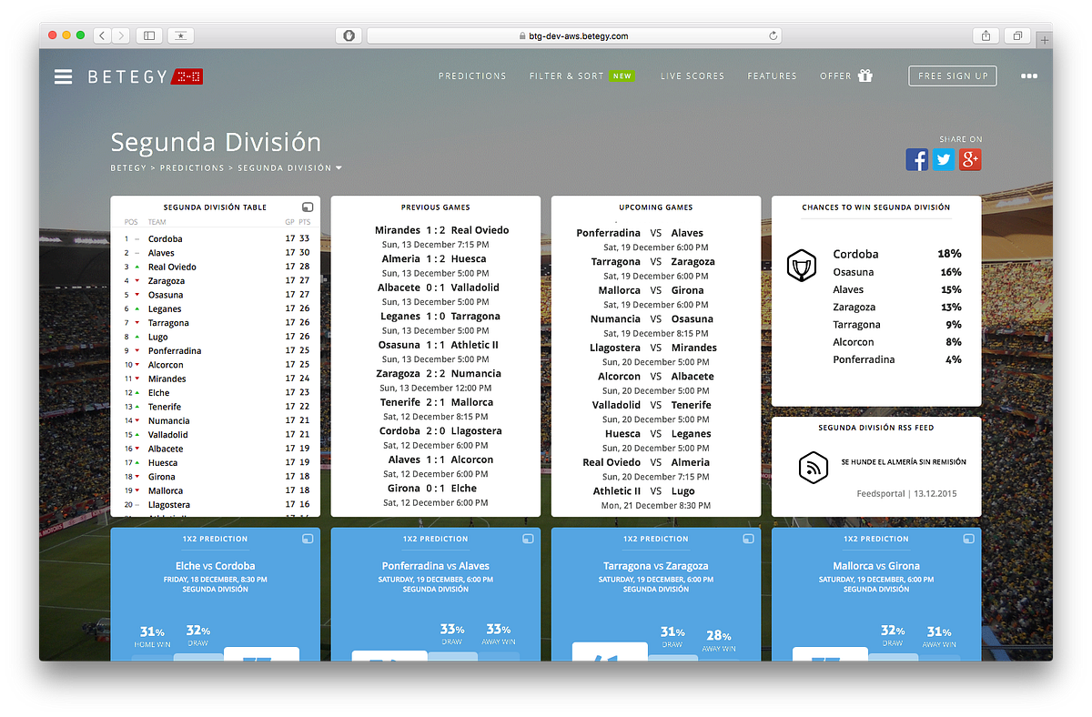Expand the Segunda División table widget icon

(x=308, y=207)
